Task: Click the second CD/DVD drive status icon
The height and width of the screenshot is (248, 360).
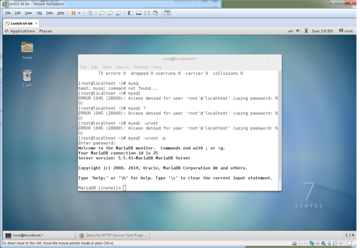Action: [x=306, y=244]
